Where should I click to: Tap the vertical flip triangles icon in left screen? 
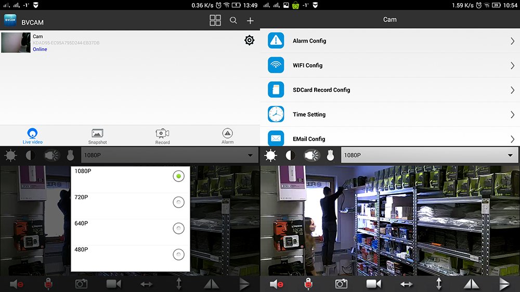(244, 284)
